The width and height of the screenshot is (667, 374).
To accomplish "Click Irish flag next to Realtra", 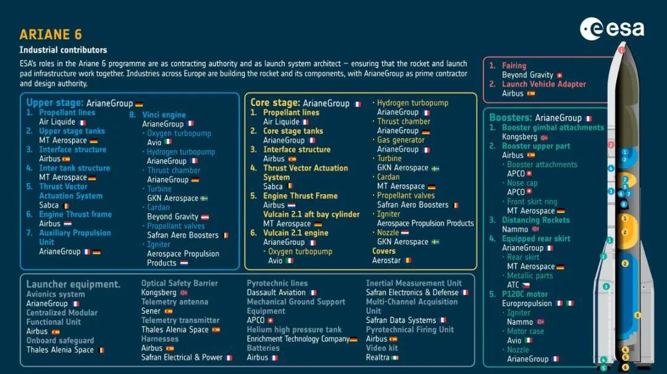I will pos(395,358).
